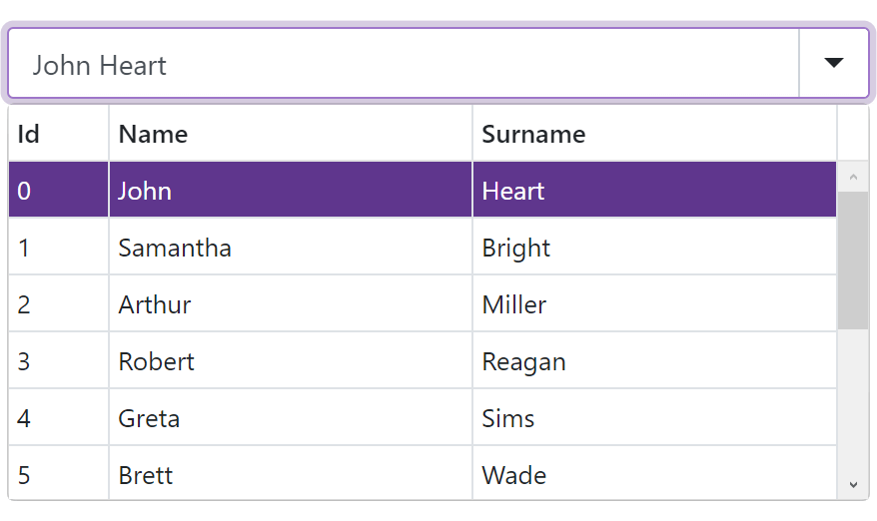Screen dimensions: 877x521
Task: Click the surname cell Sims
Action: (x=508, y=418)
